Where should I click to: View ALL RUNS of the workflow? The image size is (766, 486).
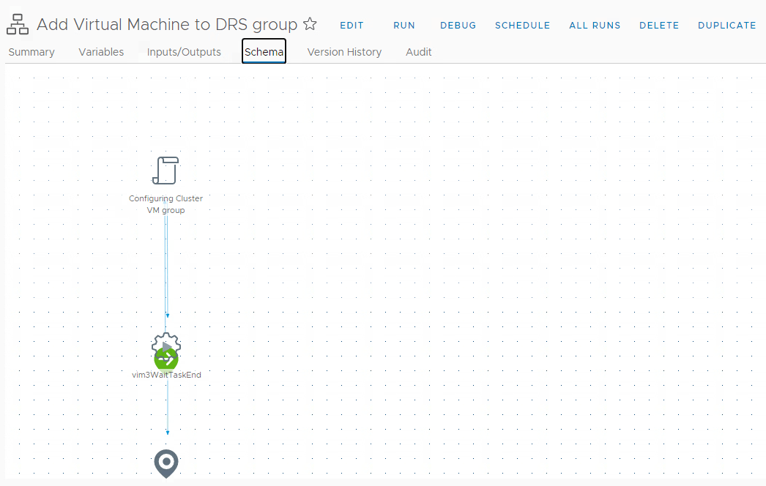(x=595, y=26)
